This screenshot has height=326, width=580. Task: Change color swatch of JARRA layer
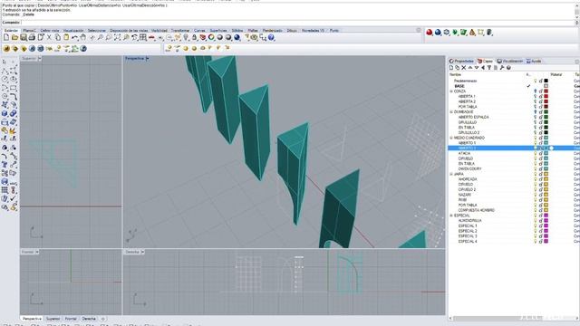(546, 174)
